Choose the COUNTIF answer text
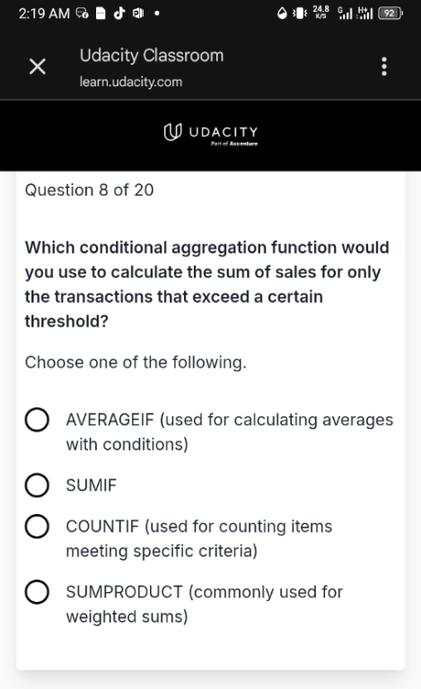 click(x=199, y=538)
